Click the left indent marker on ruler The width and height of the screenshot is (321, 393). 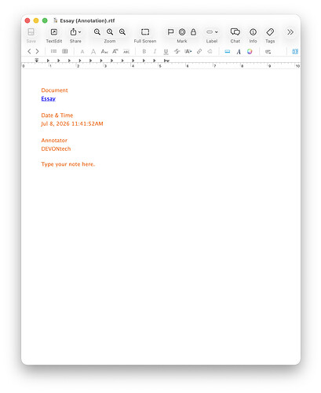point(37,61)
